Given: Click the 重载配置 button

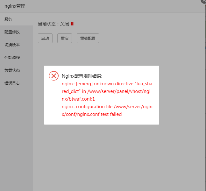Looking at the screenshot, I should 88,38.
